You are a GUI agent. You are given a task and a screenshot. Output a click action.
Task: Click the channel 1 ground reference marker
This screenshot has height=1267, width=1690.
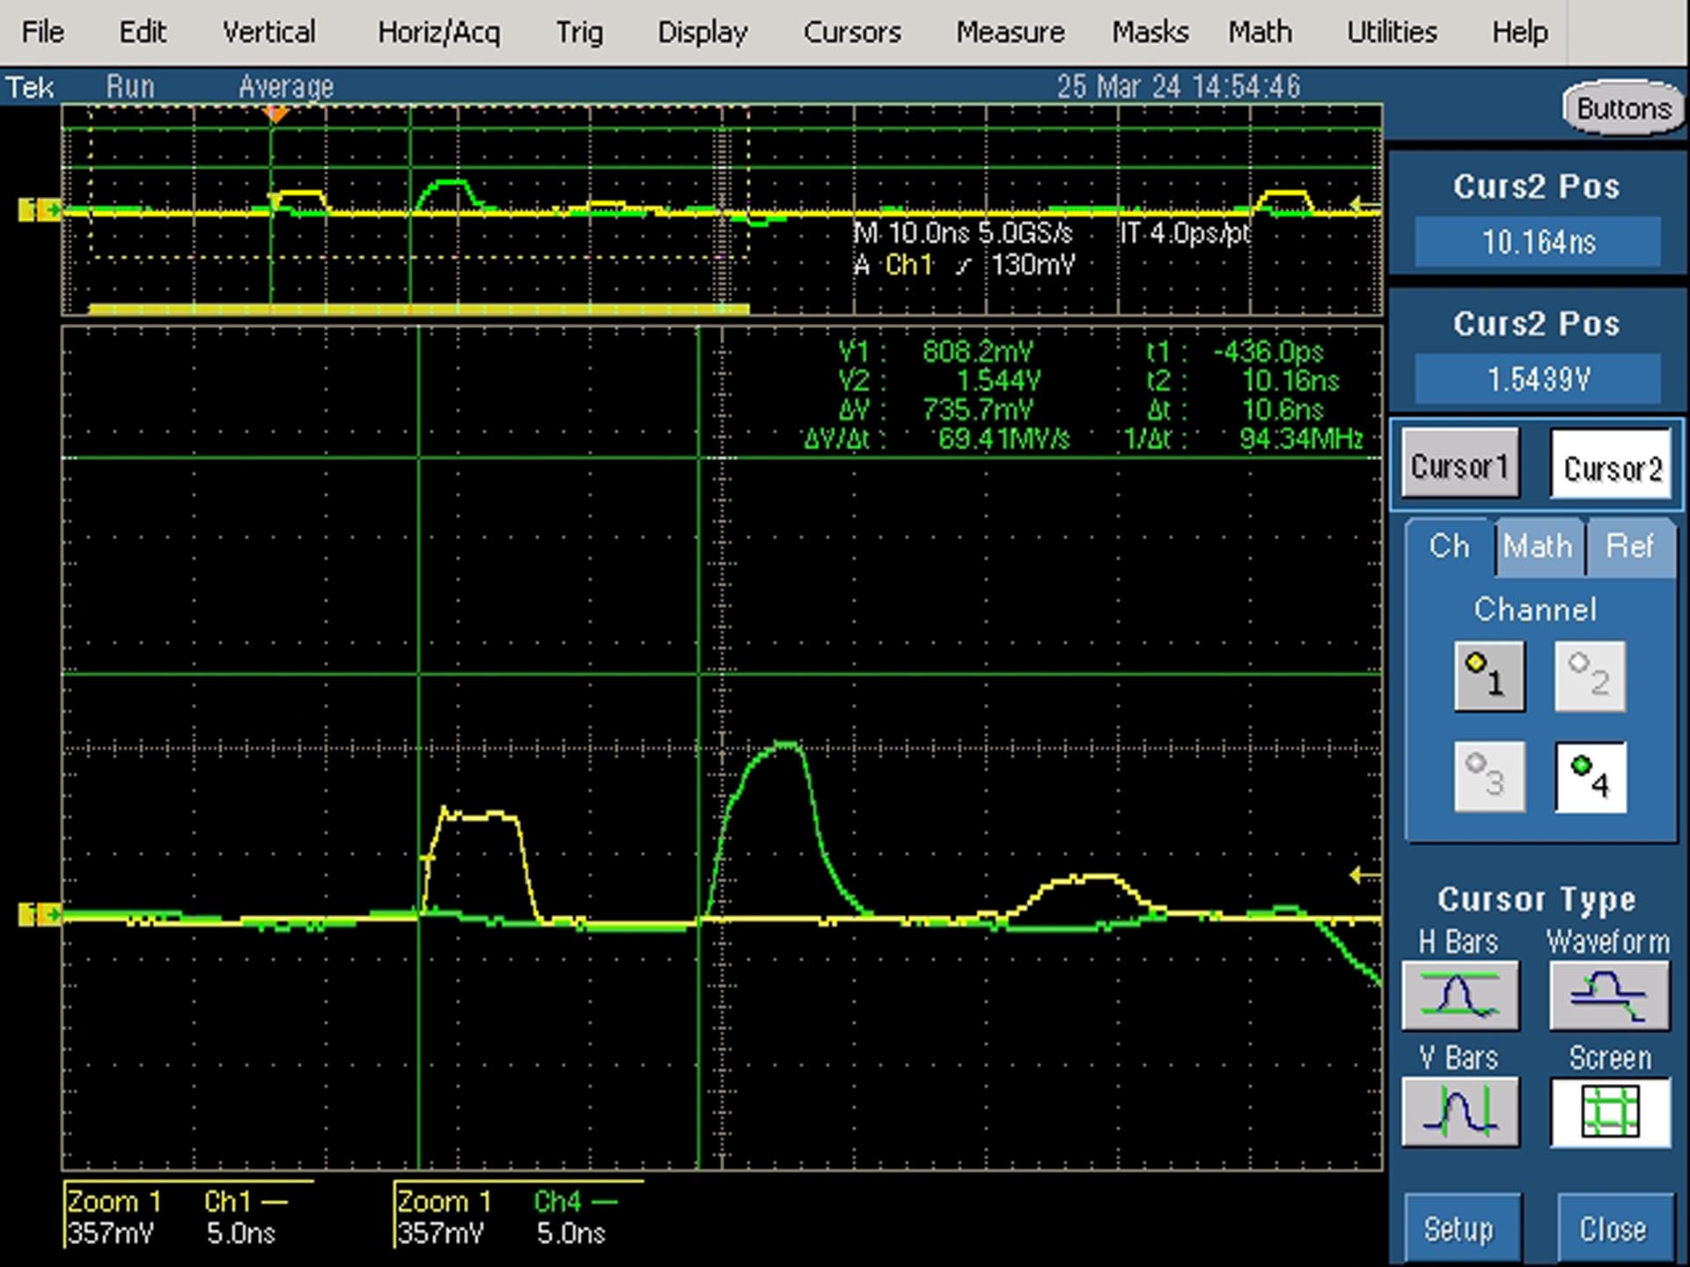[39, 915]
